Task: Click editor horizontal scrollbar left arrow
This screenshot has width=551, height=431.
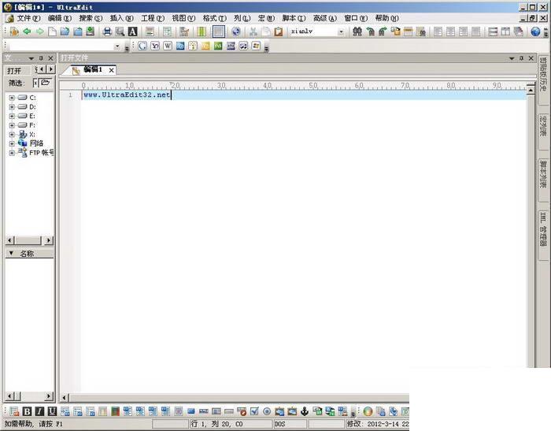Action: point(64,398)
